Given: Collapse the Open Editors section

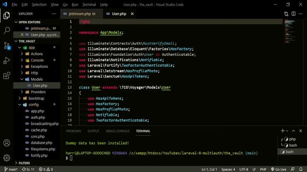Looking at the screenshot, I should (37, 22).
